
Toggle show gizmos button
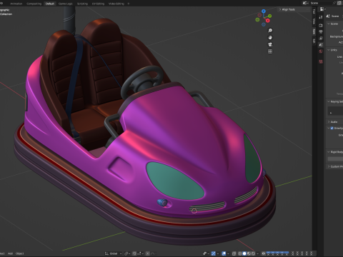pyautogui.click(x=214, y=253)
